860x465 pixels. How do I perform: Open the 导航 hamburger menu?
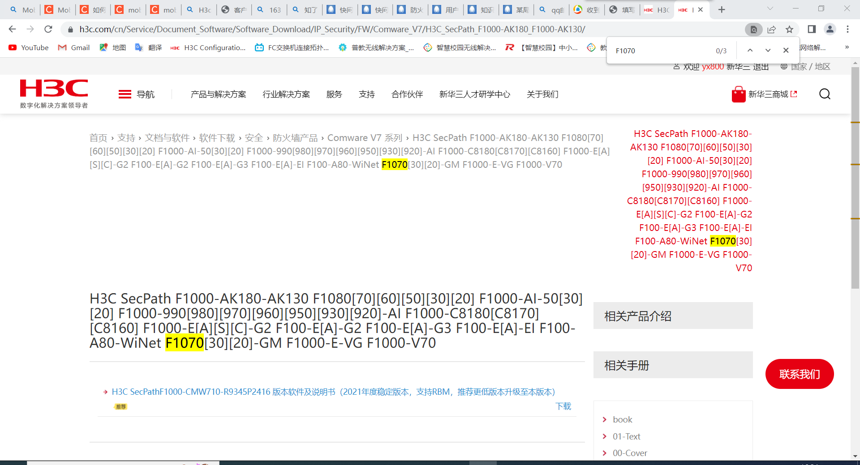point(137,94)
